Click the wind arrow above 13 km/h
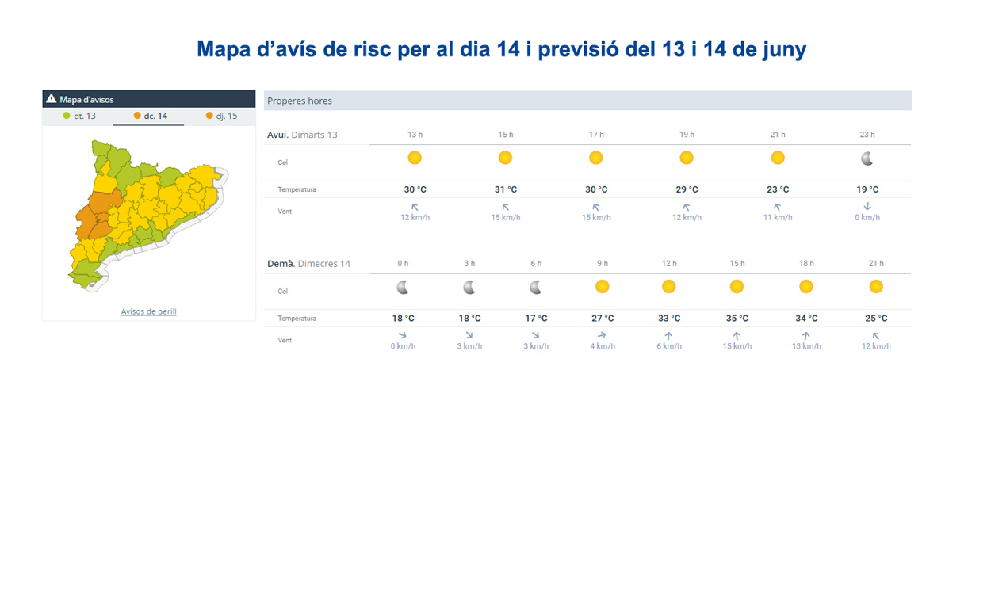Image resolution: width=991 pixels, height=603 pixels. [x=806, y=336]
